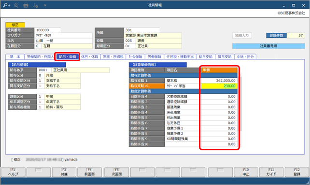Click the 登録件数 count value 57
The height and width of the screenshot is (185, 310).
click(296, 36)
